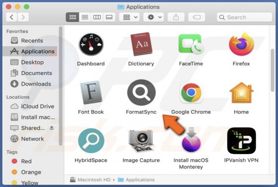Image resolution: width=278 pixels, height=187 pixels.
Task: Click the HybridSpace name label
Action: click(91, 160)
